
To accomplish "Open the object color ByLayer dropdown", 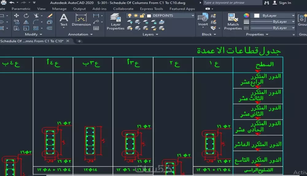I will pos(293,15).
